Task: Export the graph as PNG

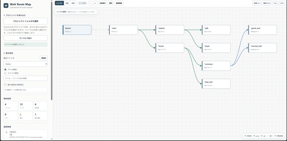Action: point(281,3)
